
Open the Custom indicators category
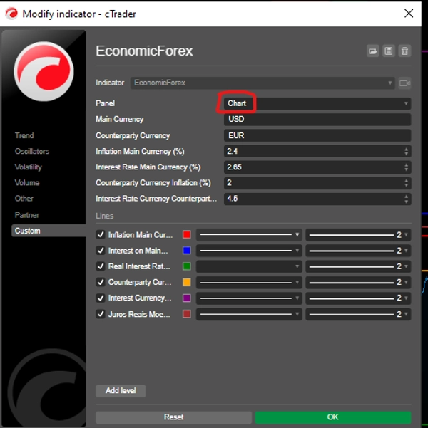[28, 231]
